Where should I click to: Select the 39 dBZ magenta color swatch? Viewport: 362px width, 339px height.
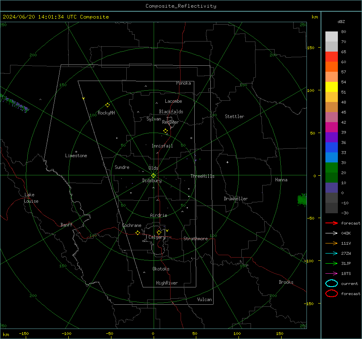(331, 127)
